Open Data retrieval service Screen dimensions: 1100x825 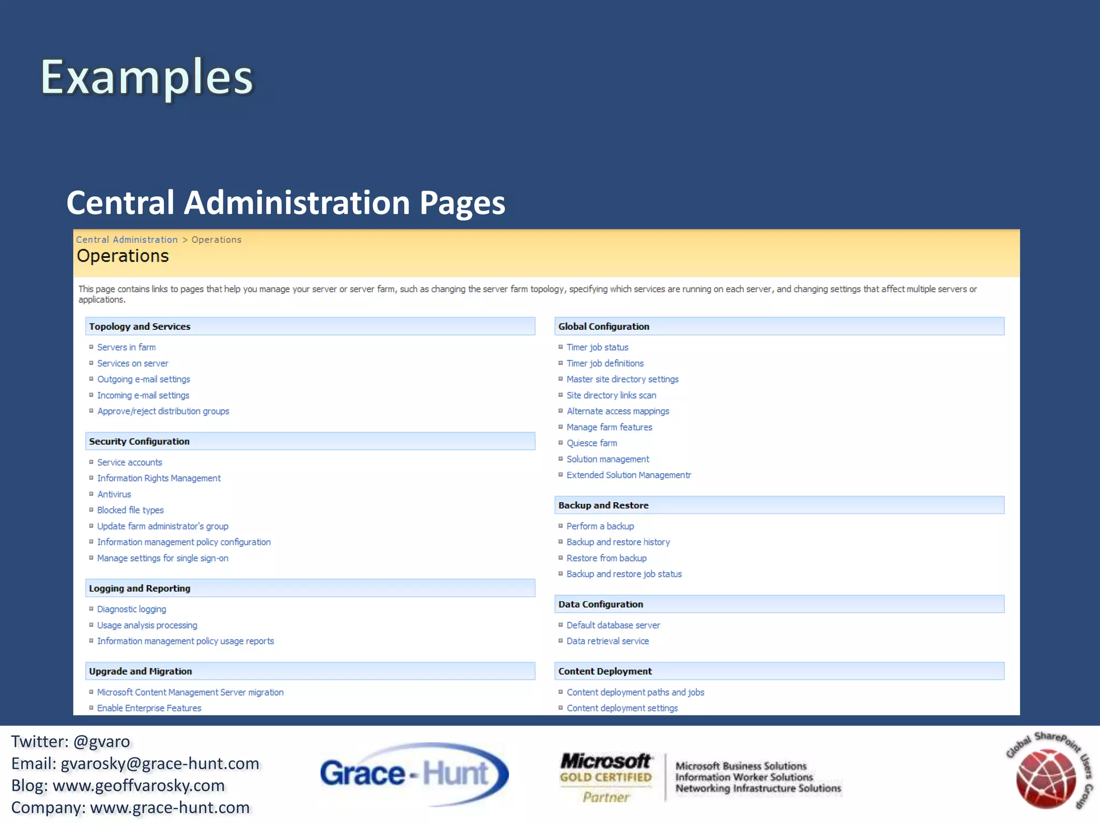point(607,641)
